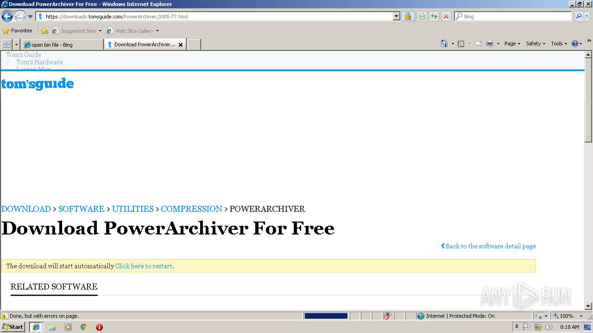593x333 pixels.
Task: Click the security lock icon
Action: [x=408, y=16]
